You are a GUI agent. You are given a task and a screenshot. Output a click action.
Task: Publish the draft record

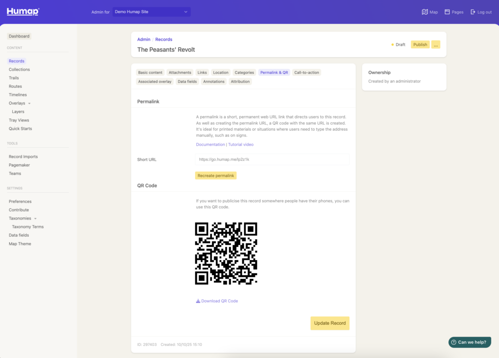point(420,44)
